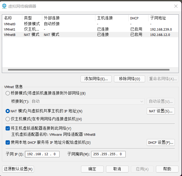Click the 子网地址 column header
Screen dimensions: 182x176
(x=163, y=18)
